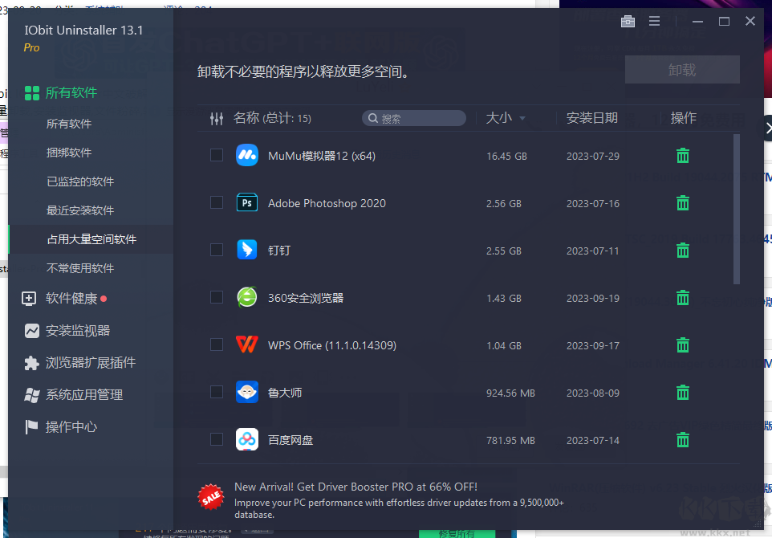Image resolution: width=772 pixels, height=538 pixels.
Task: Click trash icon for 钉钉
Action: (682, 251)
